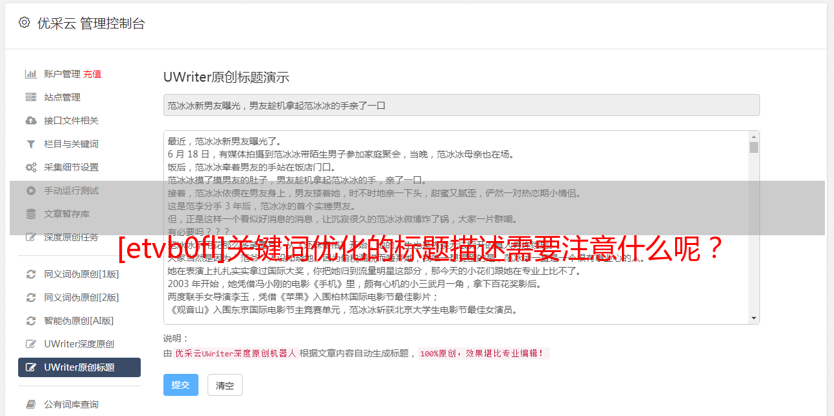Open UWriter深度原创 page
Viewport: 834px width, 416px height.
click(79, 344)
